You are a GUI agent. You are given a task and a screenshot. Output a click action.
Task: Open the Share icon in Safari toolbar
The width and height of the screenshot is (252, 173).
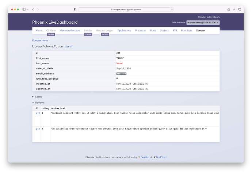pyautogui.click(x=229, y=9)
